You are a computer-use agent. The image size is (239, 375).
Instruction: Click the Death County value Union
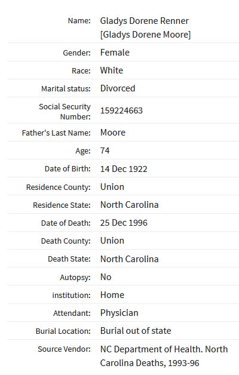[x=112, y=241]
